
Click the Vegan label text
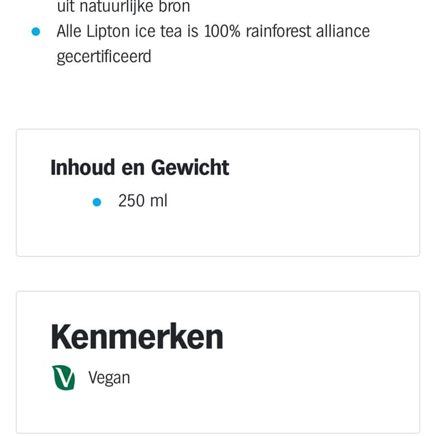tap(109, 378)
